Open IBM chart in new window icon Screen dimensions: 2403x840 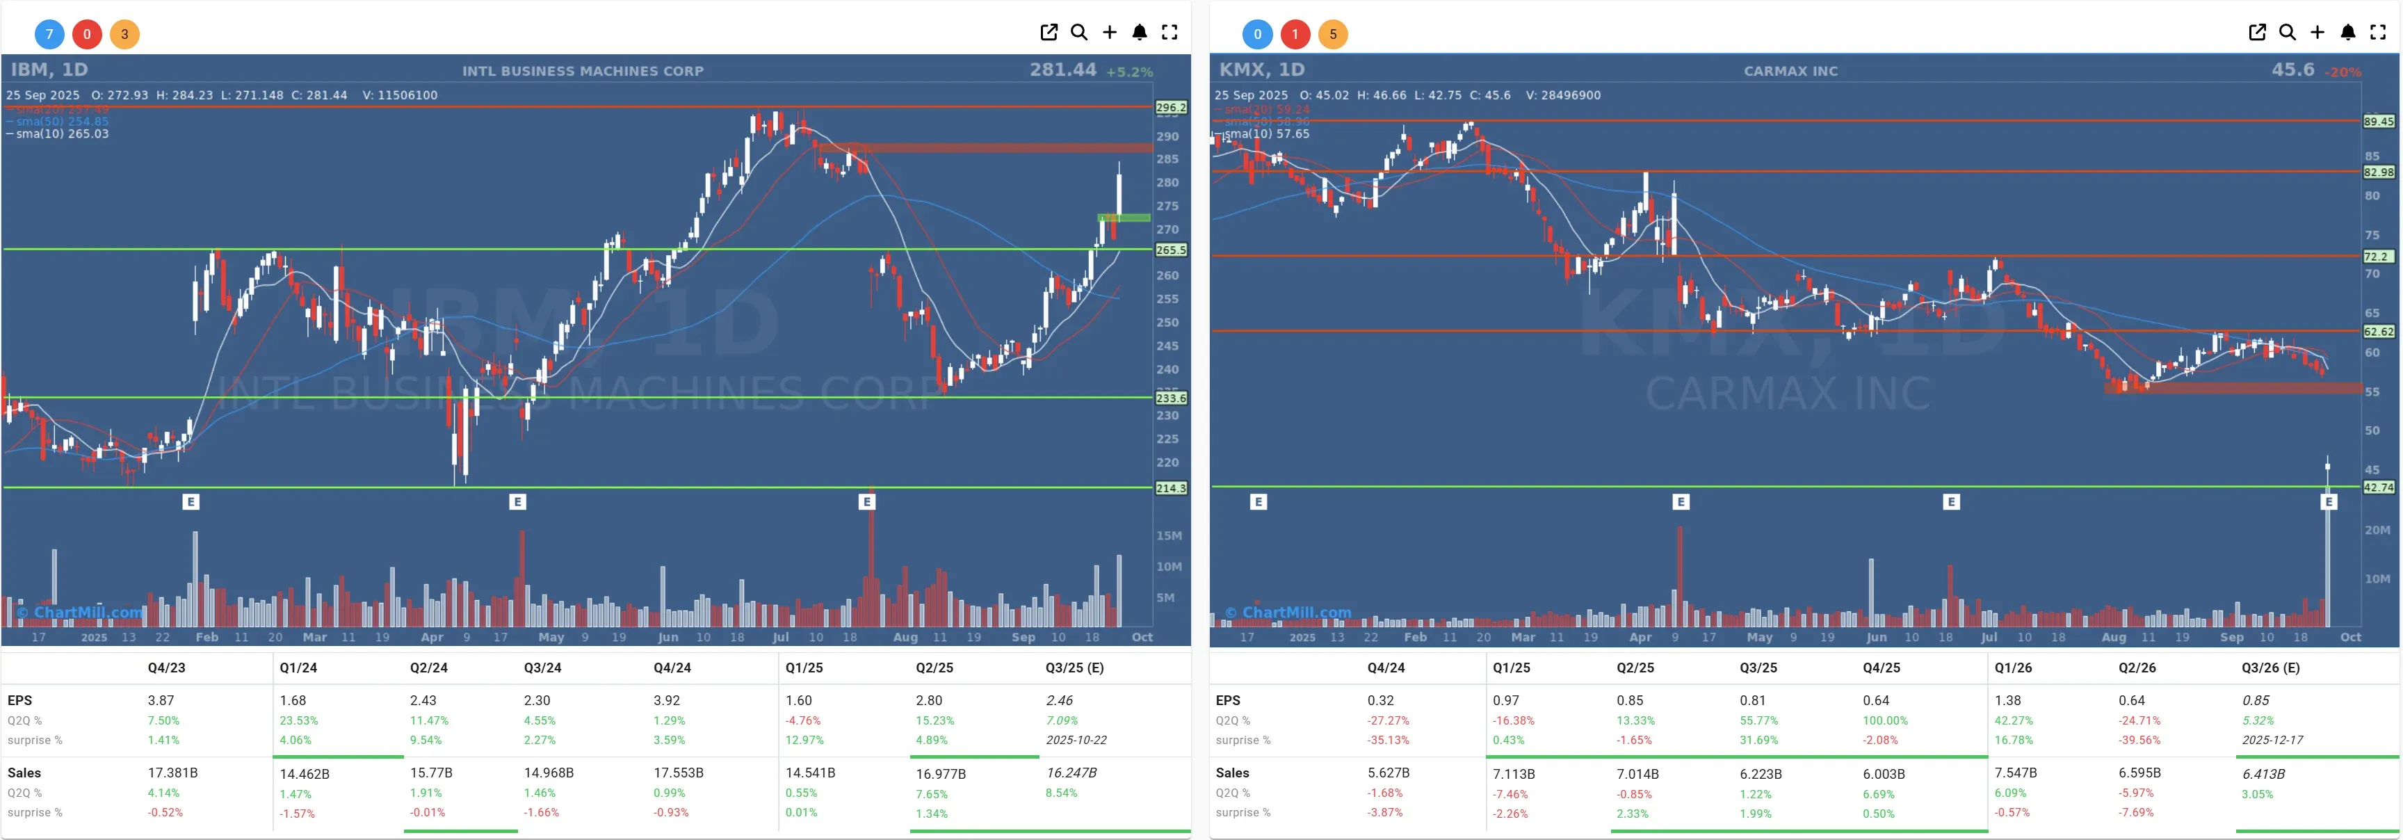(x=1049, y=33)
